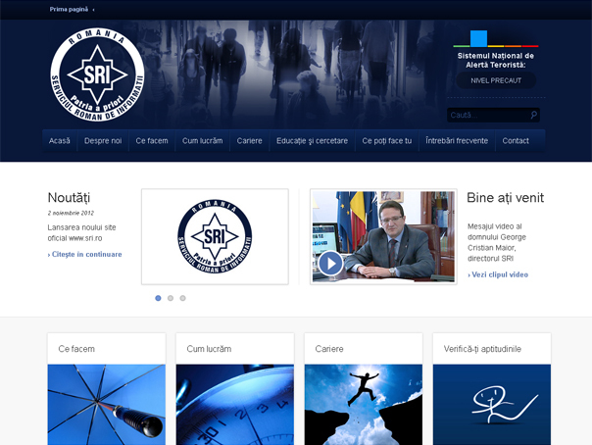Screen dimensions: 592x445
Task: Open the Despre noi menu
Action: [103, 141]
